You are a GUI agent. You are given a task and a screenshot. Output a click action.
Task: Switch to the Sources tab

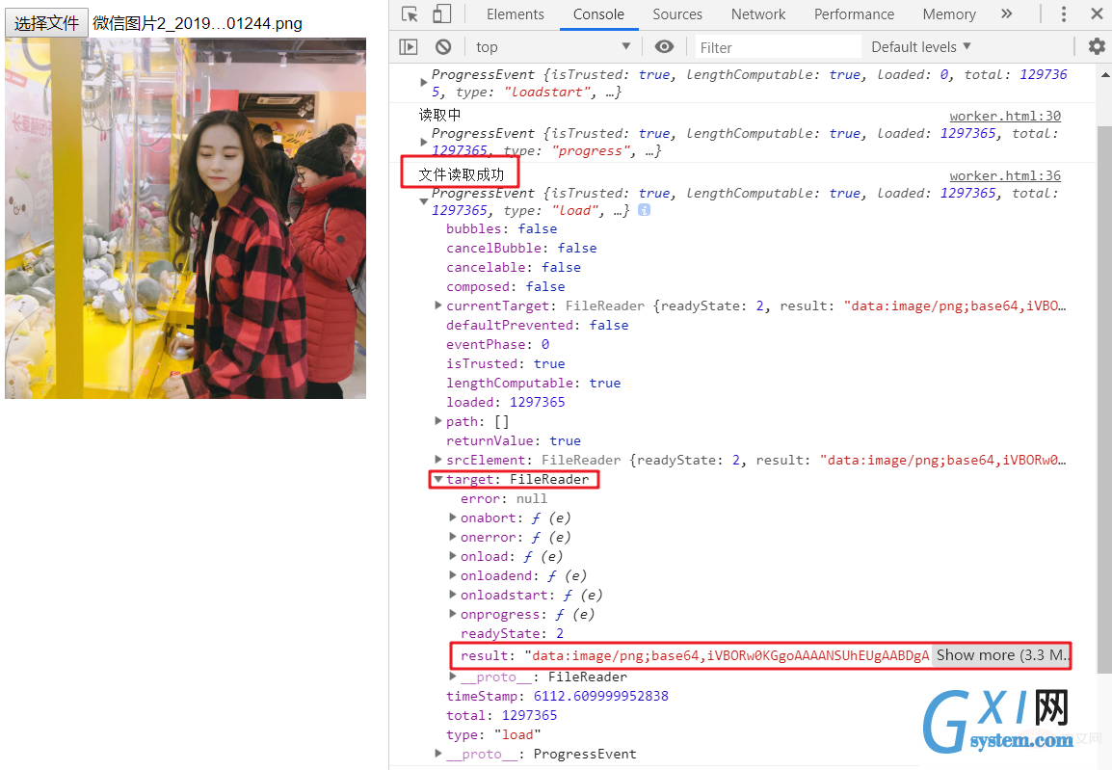pos(677,14)
